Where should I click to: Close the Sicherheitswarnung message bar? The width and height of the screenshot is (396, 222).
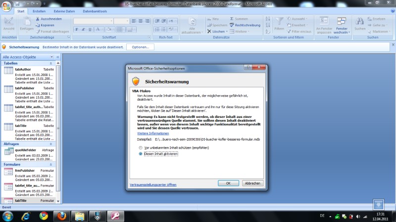393,45
